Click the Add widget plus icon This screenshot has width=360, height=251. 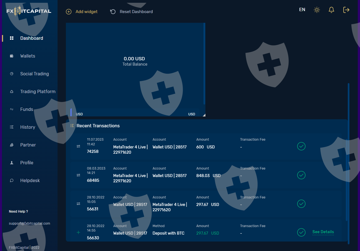pyautogui.click(x=69, y=12)
